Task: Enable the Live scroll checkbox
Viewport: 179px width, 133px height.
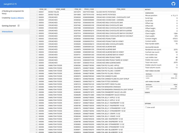Action: click(146, 107)
